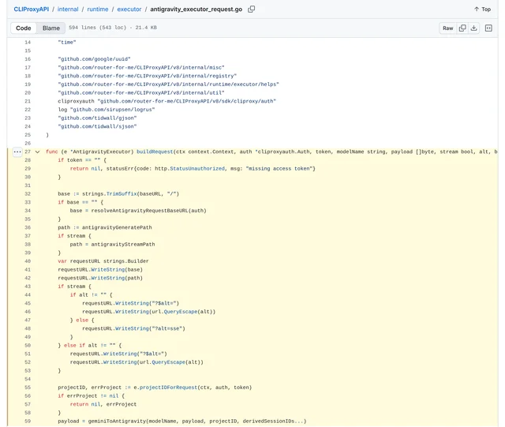This screenshot has height=427, width=505.
Task: Copy raw file contents icon
Action: pos(462,28)
